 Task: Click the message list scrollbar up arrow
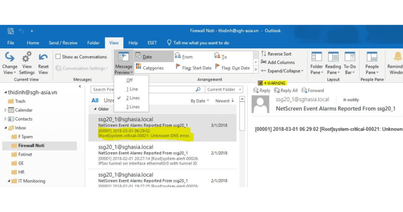(x=242, y=99)
